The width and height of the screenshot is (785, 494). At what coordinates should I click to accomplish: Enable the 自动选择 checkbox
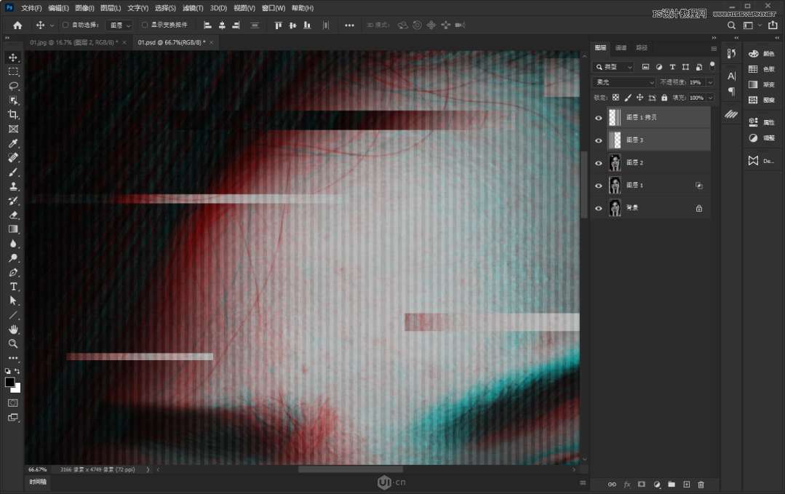(x=66, y=24)
